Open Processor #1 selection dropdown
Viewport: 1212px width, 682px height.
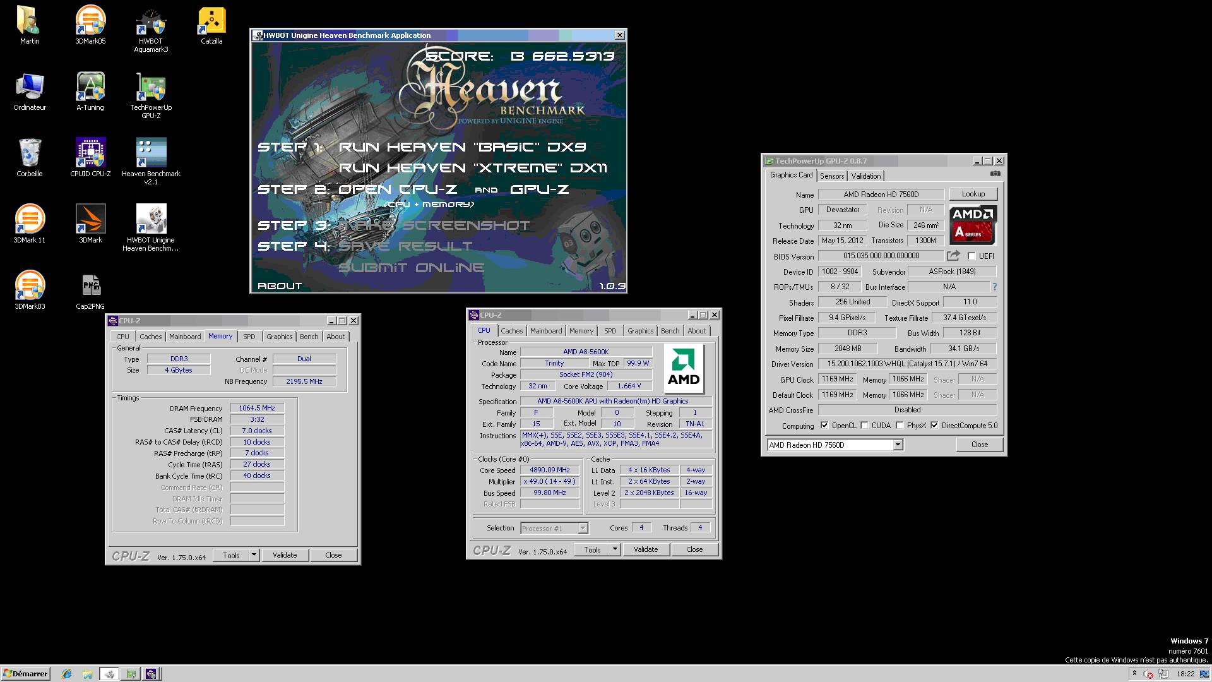[x=583, y=529]
